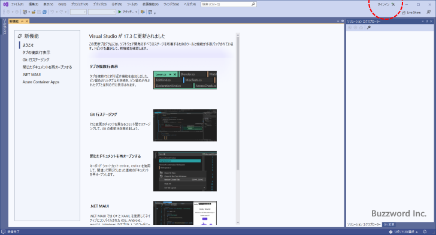Open the ツール(T) menu

(132, 4)
